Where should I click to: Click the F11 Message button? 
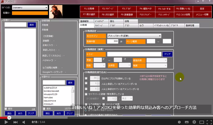click(164, 15)
